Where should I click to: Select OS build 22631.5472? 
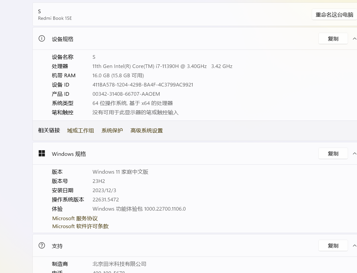click(x=106, y=200)
